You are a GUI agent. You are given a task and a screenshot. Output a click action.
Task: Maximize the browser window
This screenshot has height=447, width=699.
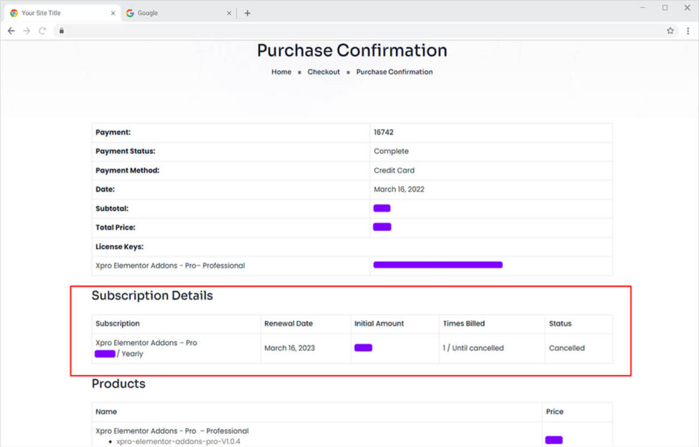point(665,8)
